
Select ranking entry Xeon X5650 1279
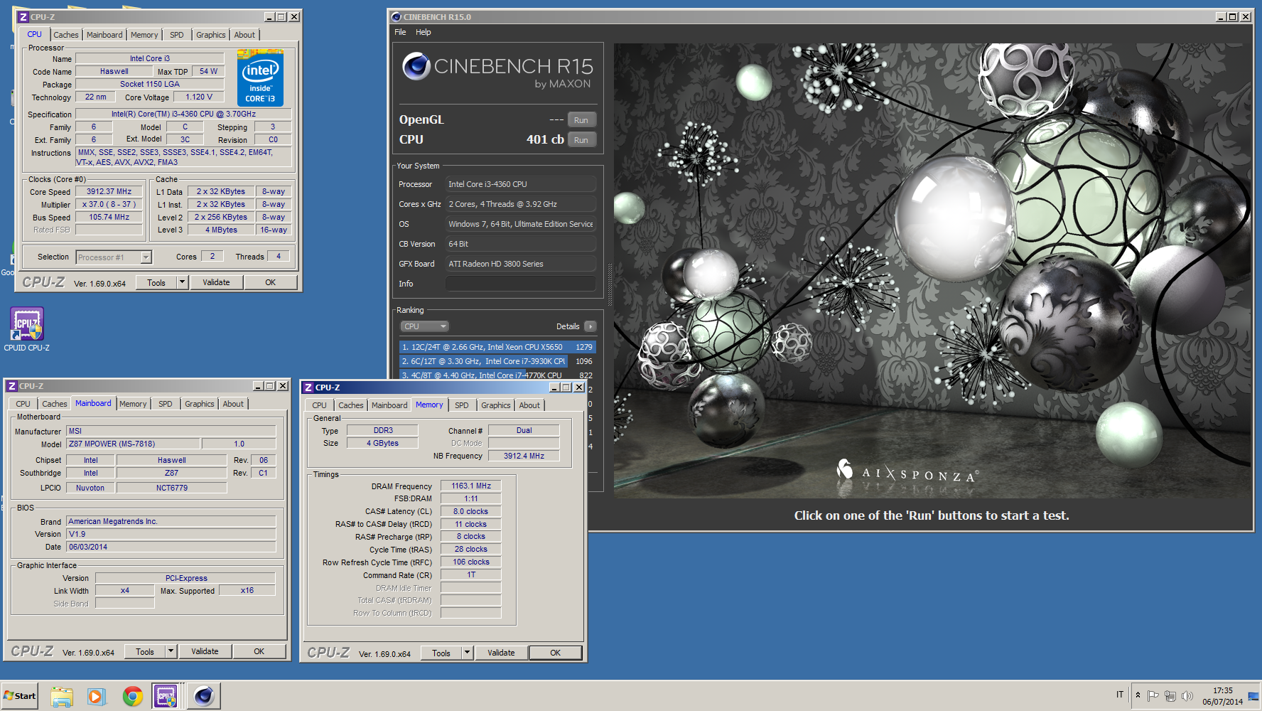coord(497,347)
